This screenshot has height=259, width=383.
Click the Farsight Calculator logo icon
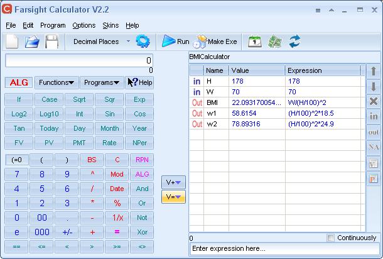point(7,9)
